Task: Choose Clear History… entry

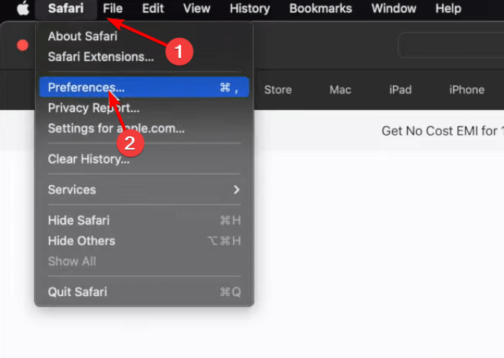Action: click(x=144, y=159)
